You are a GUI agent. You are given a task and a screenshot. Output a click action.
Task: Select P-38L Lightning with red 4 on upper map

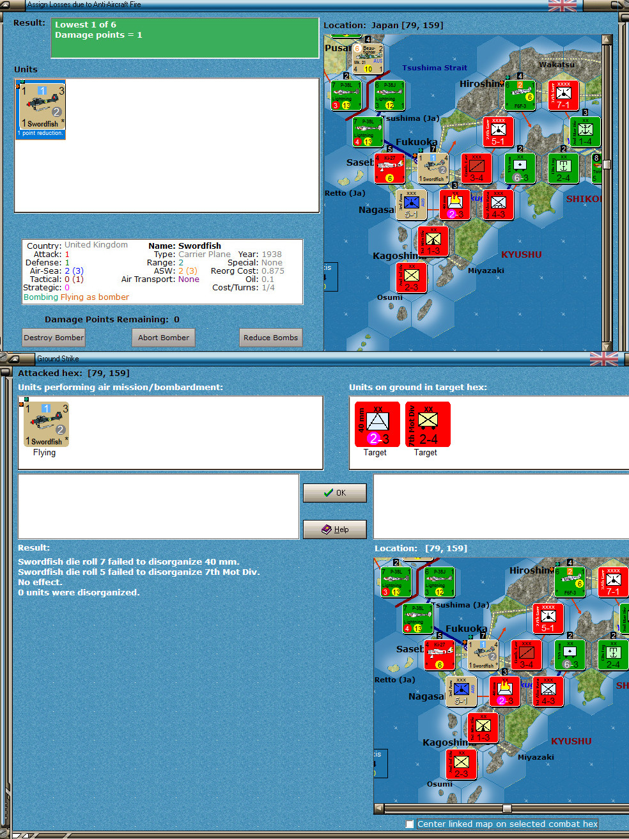pyautogui.click(x=368, y=132)
